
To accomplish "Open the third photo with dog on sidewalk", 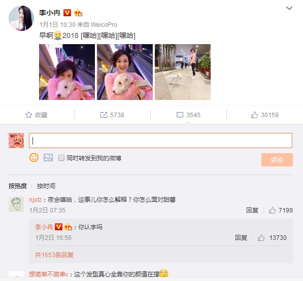I will (x=183, y=72).
